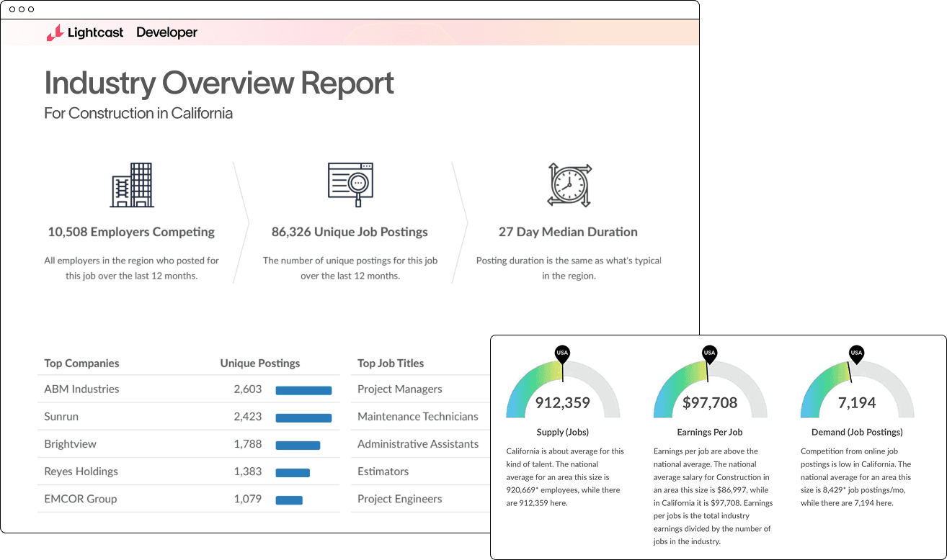Image resolution: width=947 pixels, height=560 pixels.
Task: Click the USA pin on Earnings gauge
Action: click(709, 353)
